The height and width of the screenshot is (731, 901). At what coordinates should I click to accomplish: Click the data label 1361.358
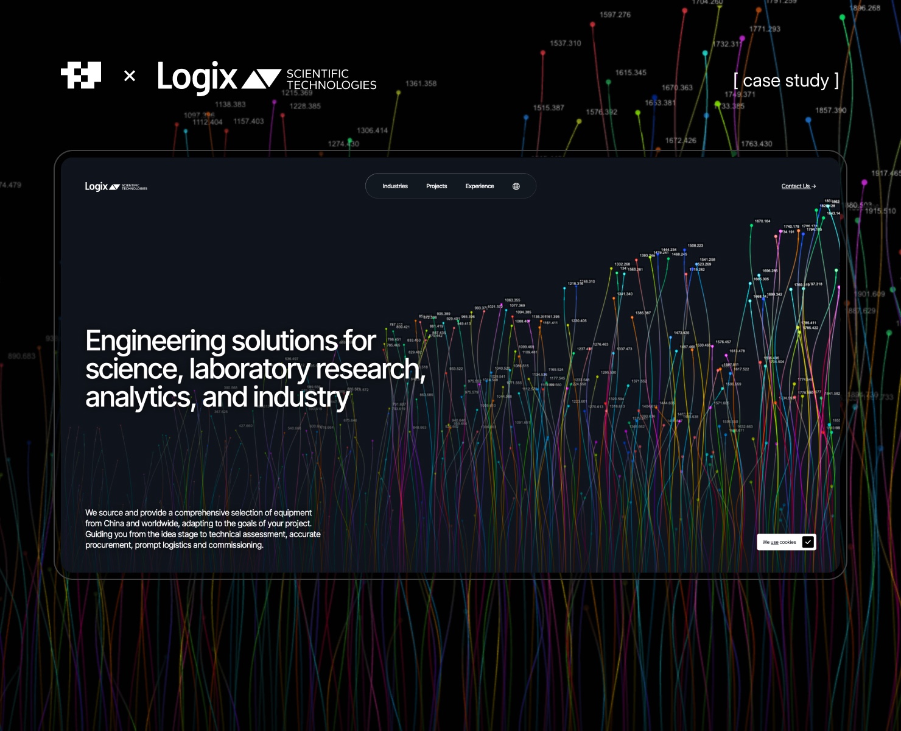click(x=421, y=83)
